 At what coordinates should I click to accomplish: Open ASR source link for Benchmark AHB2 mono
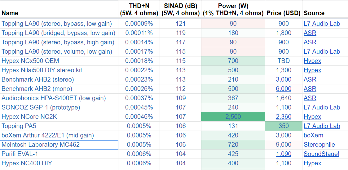(x=310, y=89)
